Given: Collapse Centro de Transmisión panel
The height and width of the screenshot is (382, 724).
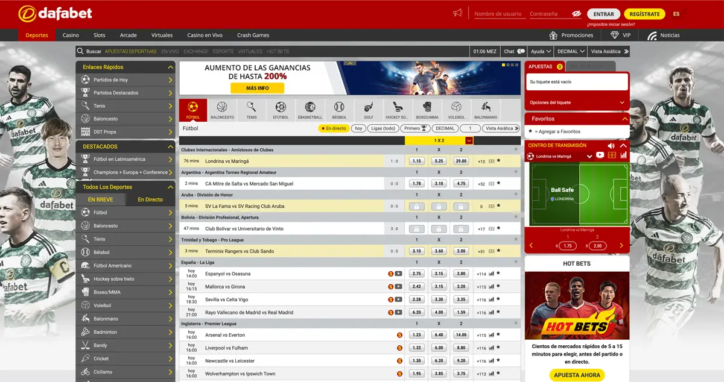Looking at the screenshot, I should [x=624, y=145].
